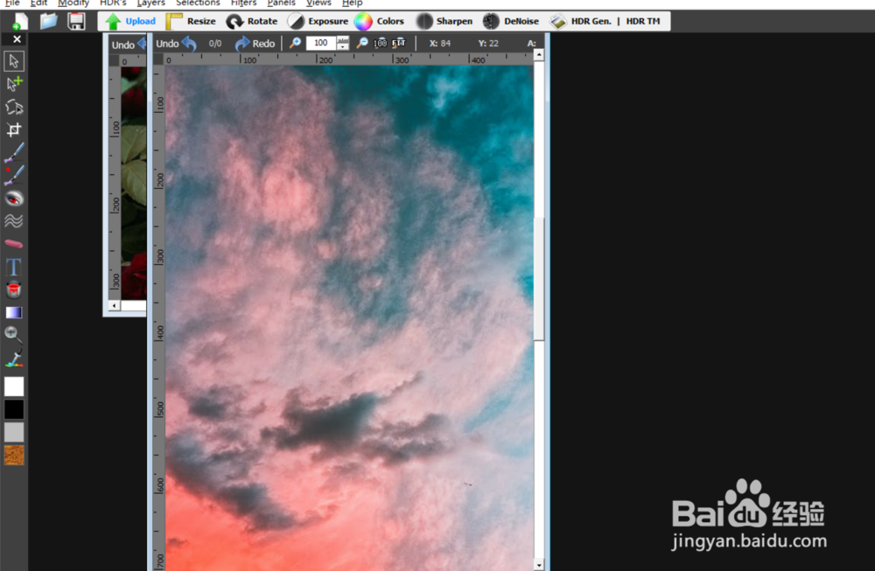
Task: Select the paint brush tool
Action: tap(14, 152)
